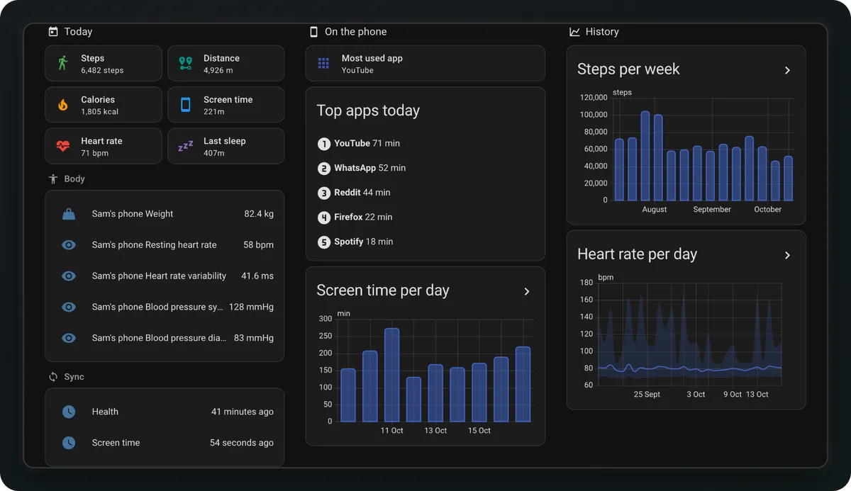This screenshot has height=491, width=851.
Task: Click the September label on Steps chart
Action: tap(712, 210)
